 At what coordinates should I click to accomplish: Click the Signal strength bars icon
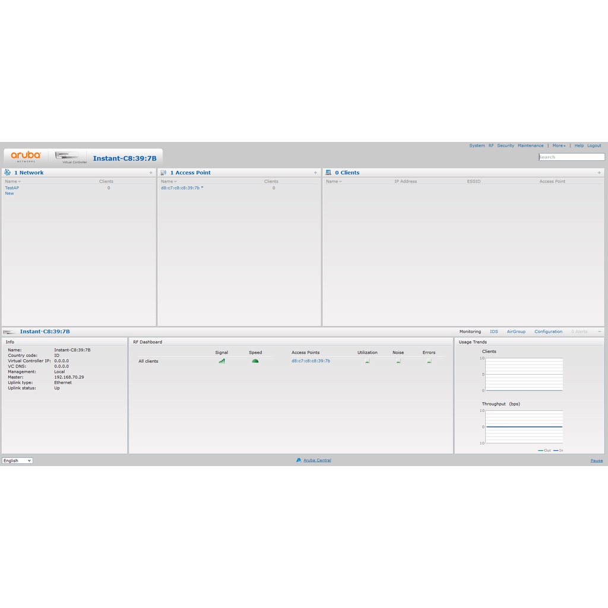pos(222,361)
